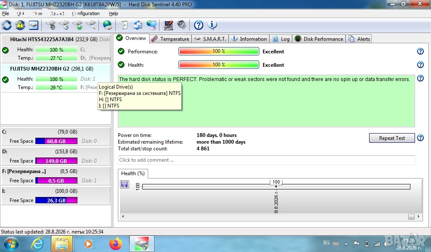Viewport: 431px width, 252px height.
Task: Click the C: free space 60,8 GB bar
Action: tap(56, 141)
